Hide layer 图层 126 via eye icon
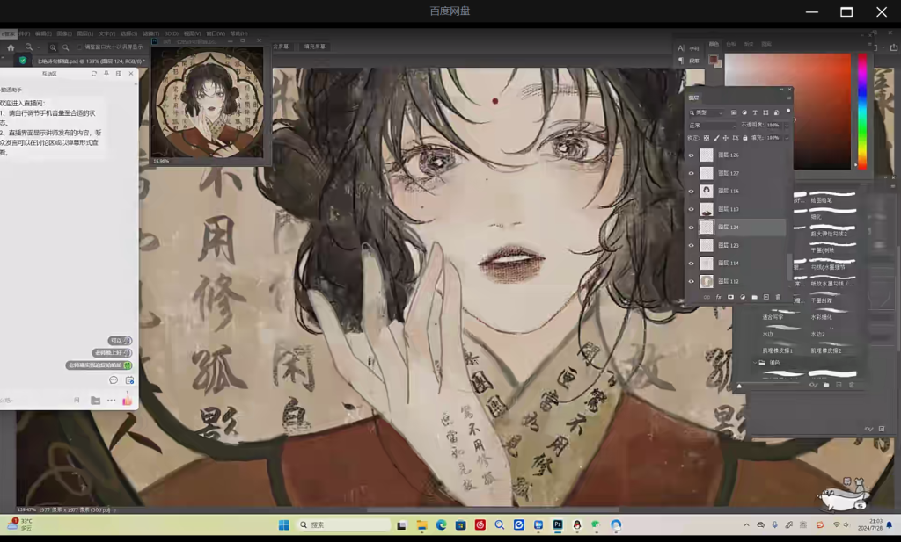 click(691, 155)
